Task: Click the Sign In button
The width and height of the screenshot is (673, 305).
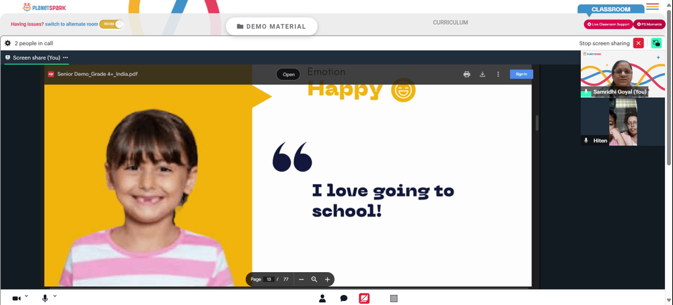Action: [x=522, y=74]
